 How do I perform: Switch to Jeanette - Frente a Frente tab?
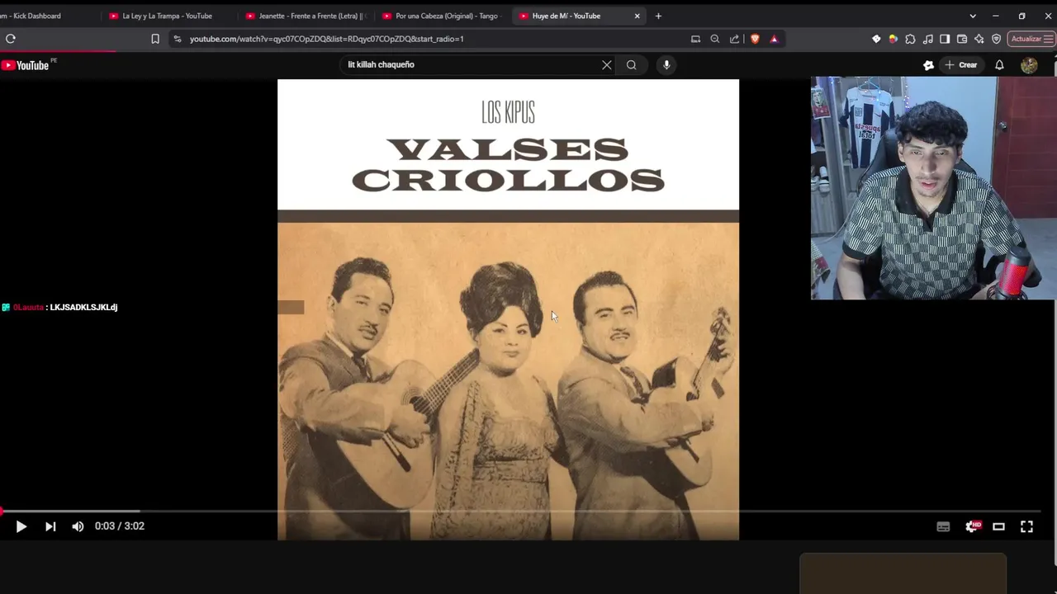tap(306, 16)
